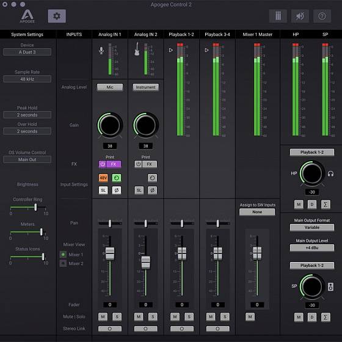The width and height of the screenshot is (342, 342).
Task: Open the Sample Rate 48 kHz dropdown
Action: (27, 79)
